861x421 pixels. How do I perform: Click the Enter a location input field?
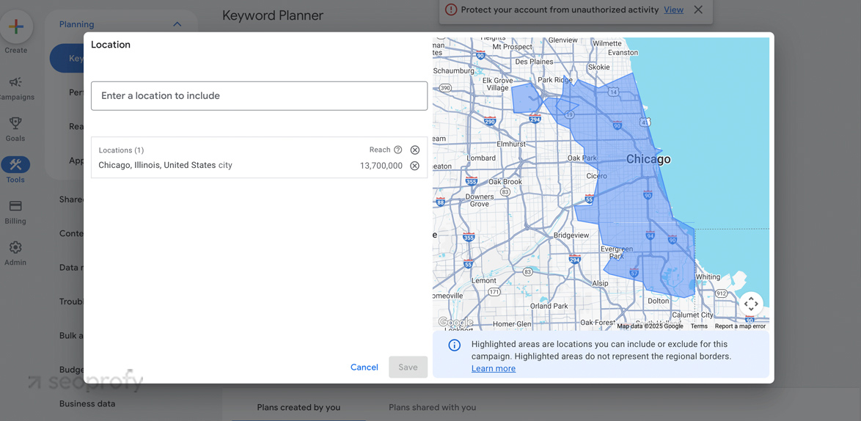click(x=259, y=95)
